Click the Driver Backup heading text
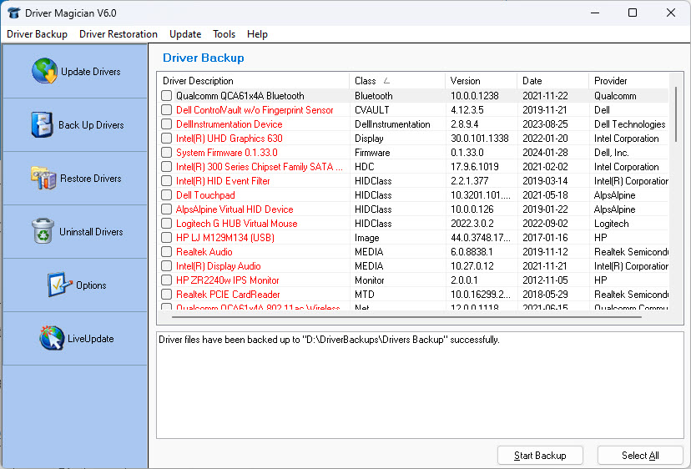 pos(203,58)
